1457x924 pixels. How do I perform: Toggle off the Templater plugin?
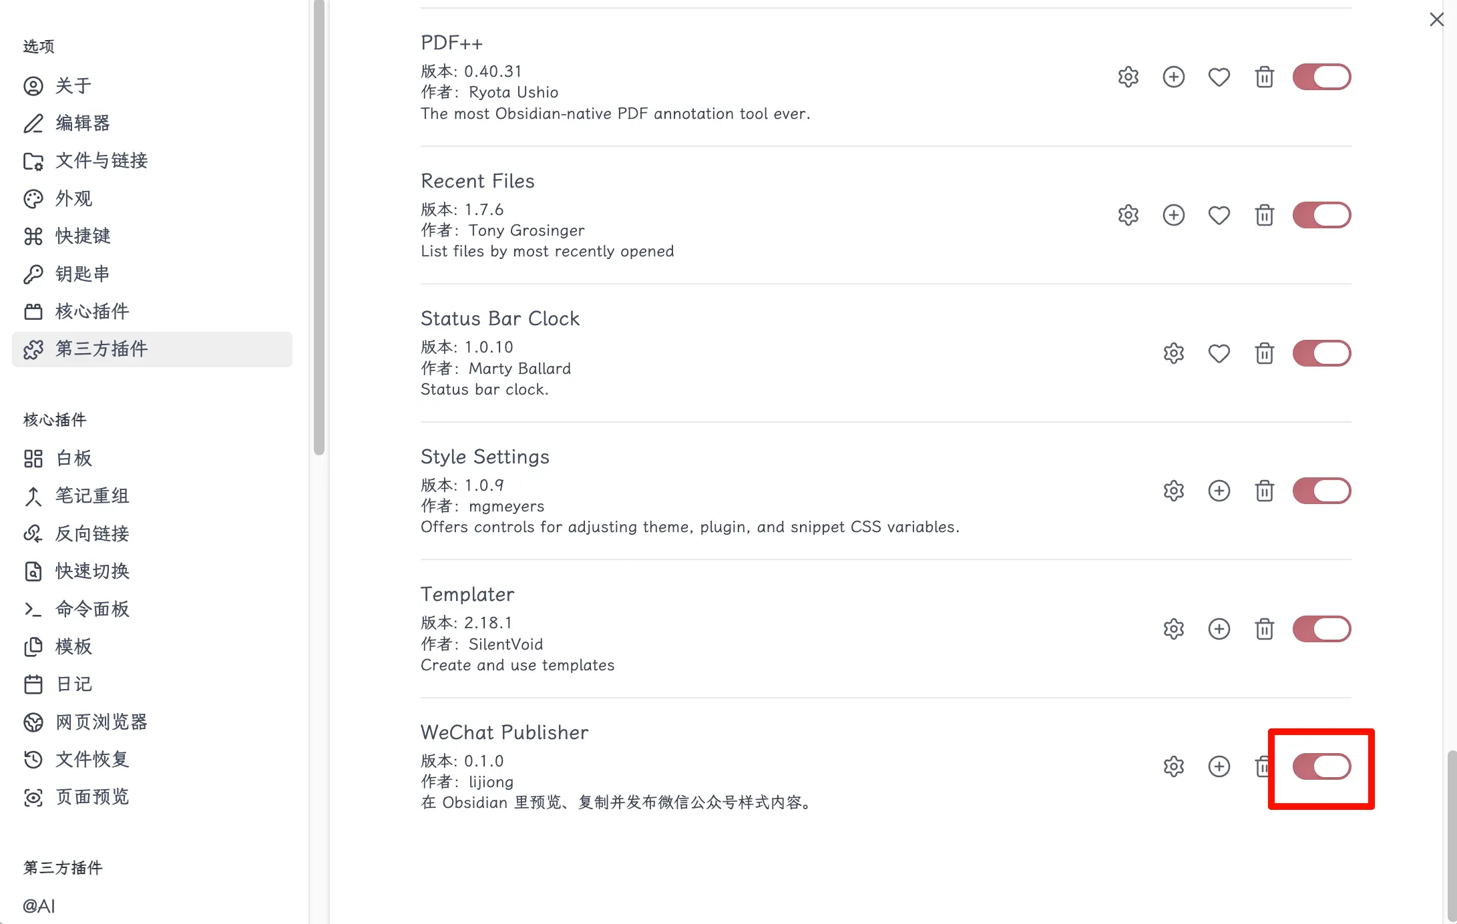pyautogui.click(x=1321, y=629)
